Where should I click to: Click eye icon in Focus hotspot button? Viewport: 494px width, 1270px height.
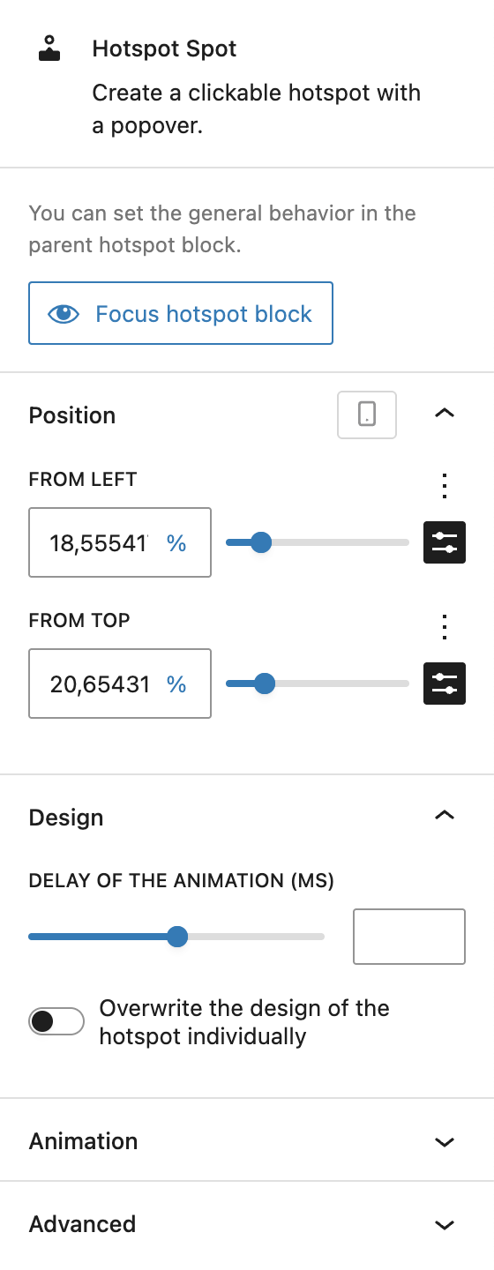[64, 313]
